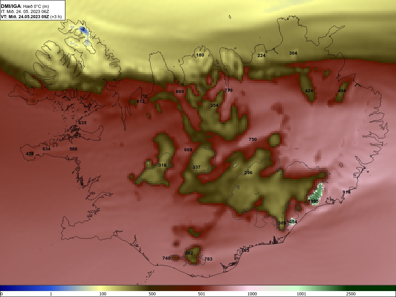Click the map value '424'

(x=309, y=91)
